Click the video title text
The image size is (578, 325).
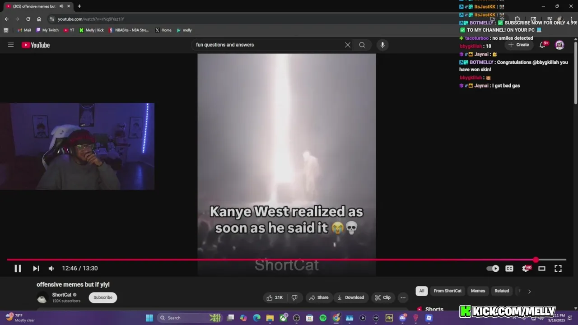(73, 284)
